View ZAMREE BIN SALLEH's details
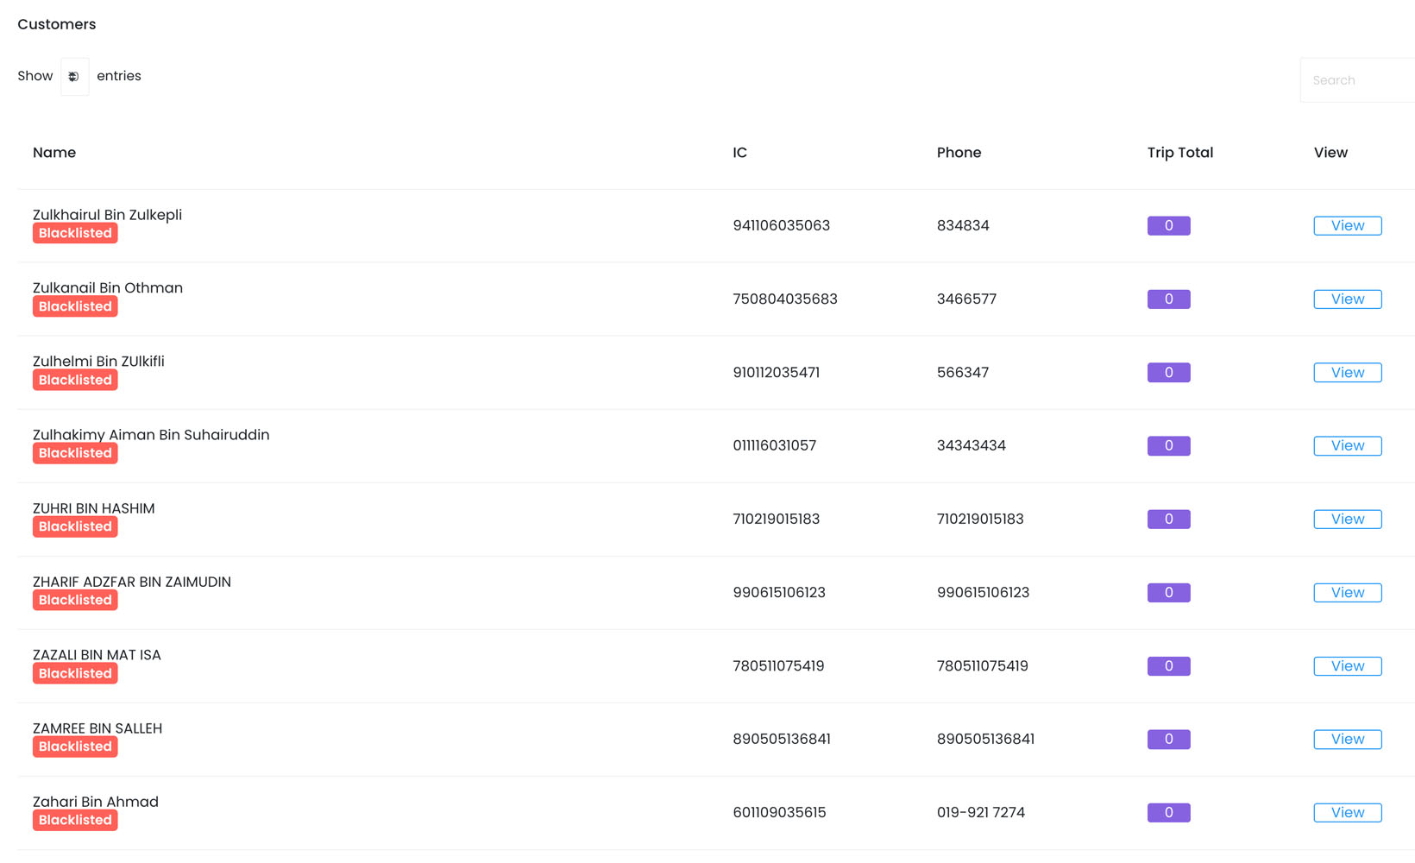This screenshot has width=1415, height=863. tap(1347, 739)
